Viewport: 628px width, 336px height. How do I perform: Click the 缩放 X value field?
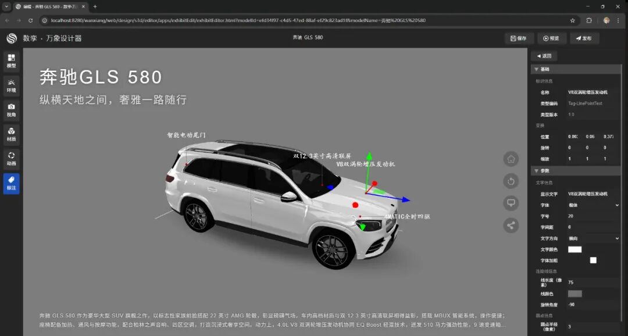[x=573, y=159]
